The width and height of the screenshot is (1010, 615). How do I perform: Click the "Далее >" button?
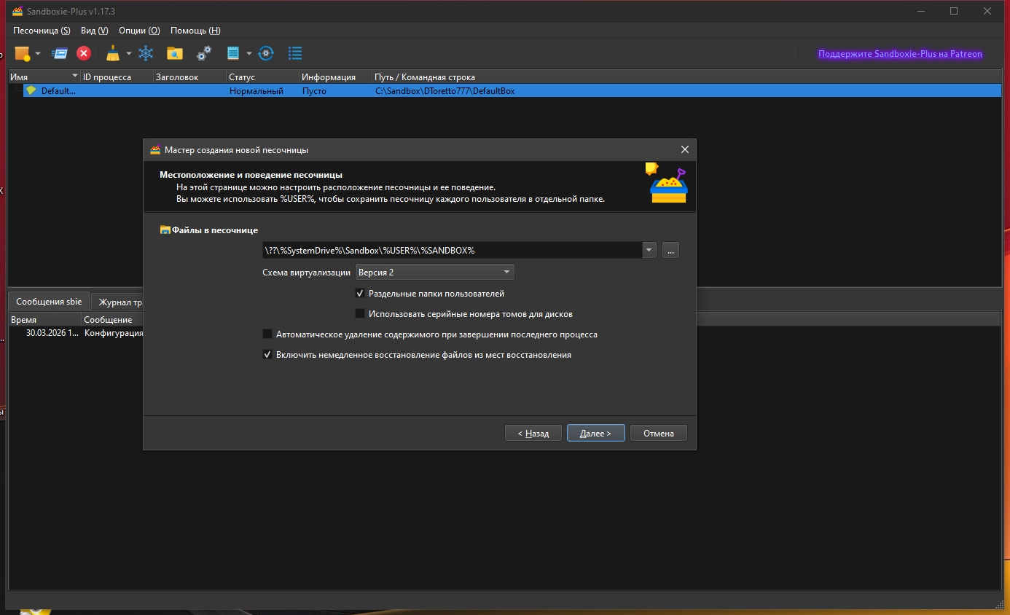(595, 433)
